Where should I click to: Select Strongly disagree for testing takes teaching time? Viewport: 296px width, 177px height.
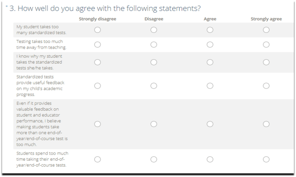(x=97, y=45)
